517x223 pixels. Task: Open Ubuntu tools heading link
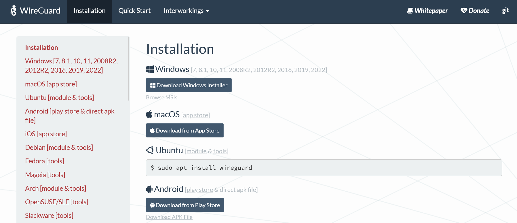click(x=220, y=151)
